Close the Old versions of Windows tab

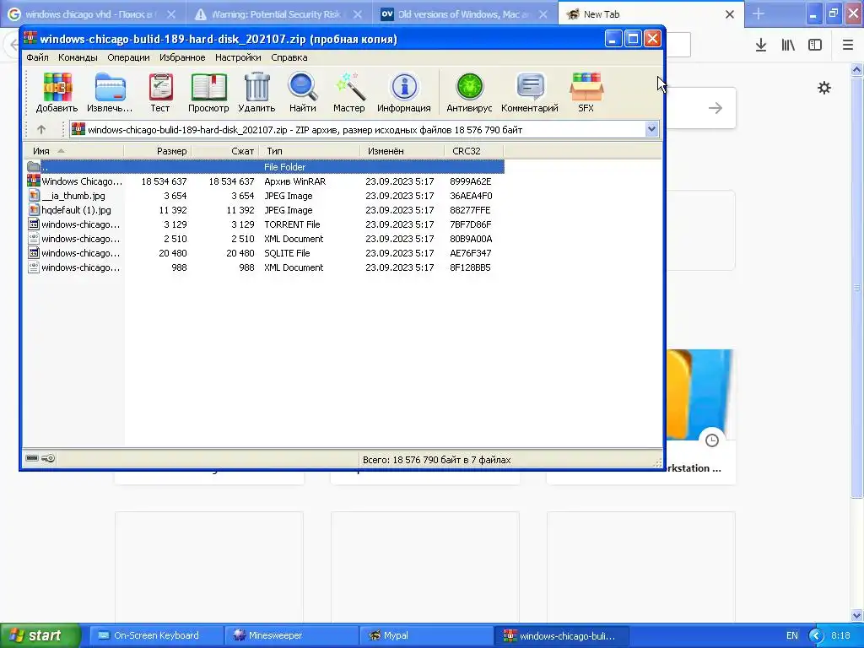tap(543, 14)
